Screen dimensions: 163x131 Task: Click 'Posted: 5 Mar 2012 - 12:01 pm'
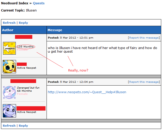pos(70,38)
